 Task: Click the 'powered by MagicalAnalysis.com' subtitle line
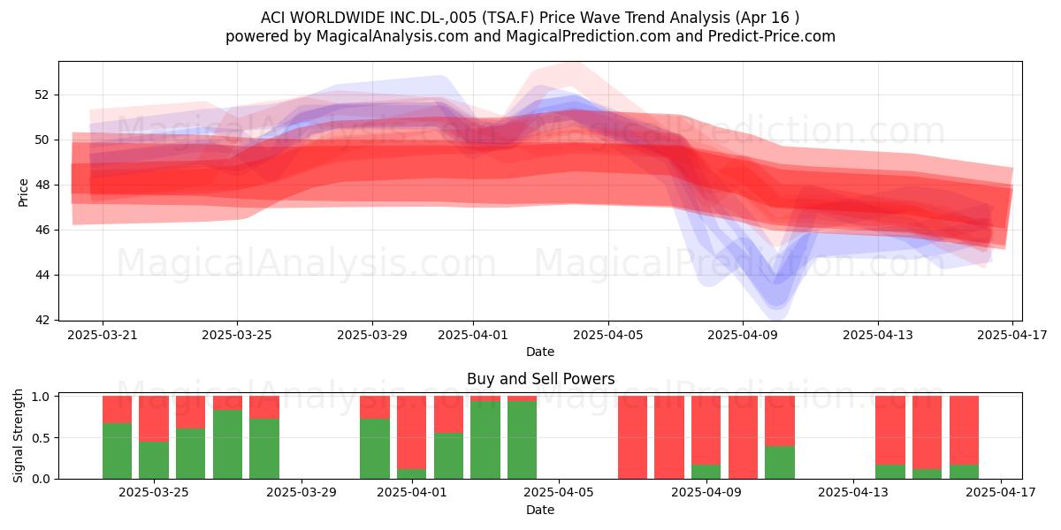tap(530, 36)
